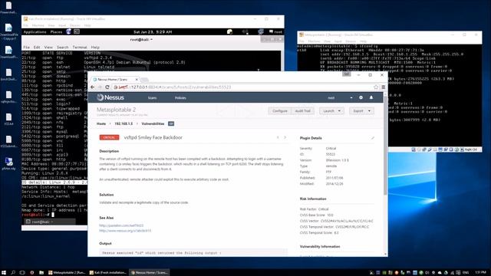Click the vsftpd Smiley Face Backdoor title
This screenshot has height=276, width=491.
point(153,137)
